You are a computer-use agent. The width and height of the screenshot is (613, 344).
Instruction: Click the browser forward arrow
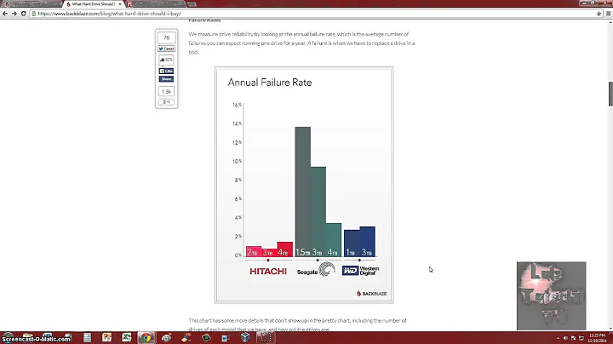tap(14, 14)
